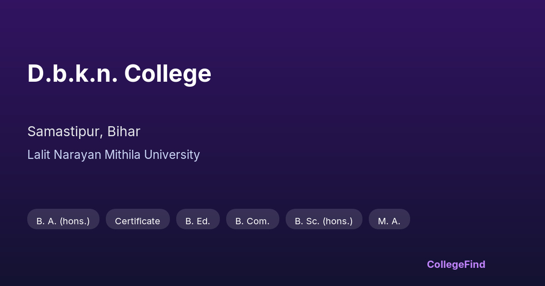Click "(hons.)" in the B. Sc. tag
This screenshot has width=545, height=286.
click(x=337, y=221)
